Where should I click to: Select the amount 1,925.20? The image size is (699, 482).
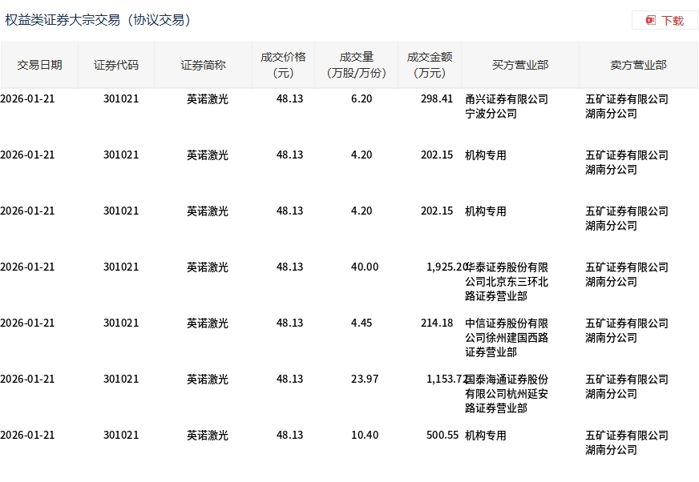click(446, 267)
